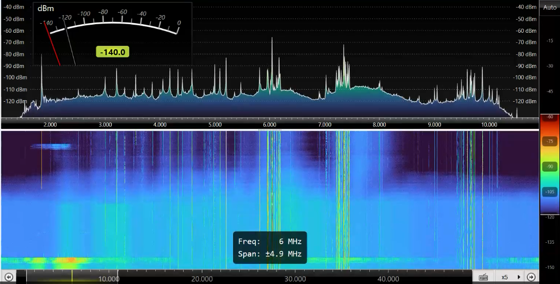Click the signal cluster near 7.400 MHz in waterfall
The image size is (560, 284).
(x=343, y=201)
